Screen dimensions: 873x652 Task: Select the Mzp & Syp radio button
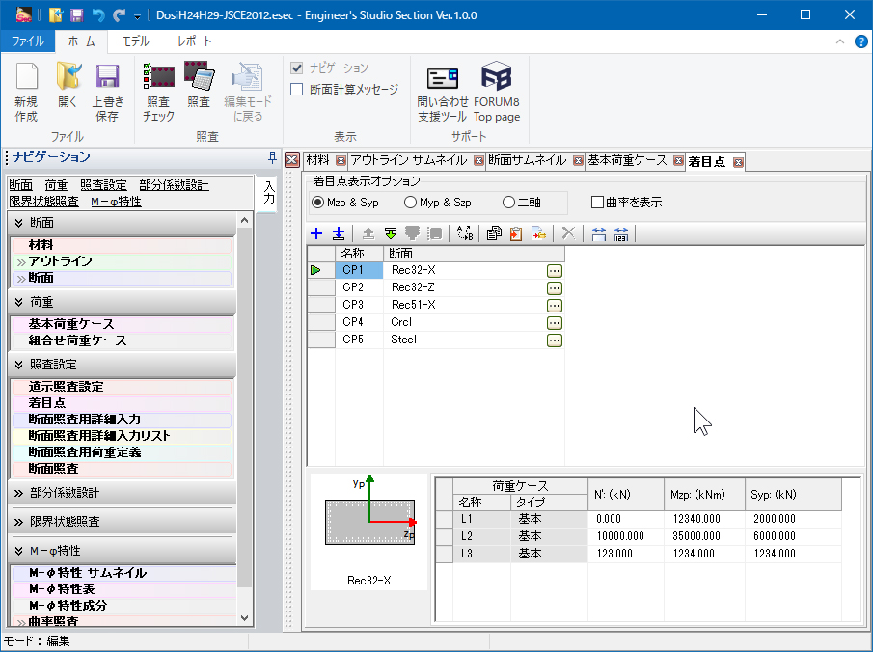tap(318, 203)
